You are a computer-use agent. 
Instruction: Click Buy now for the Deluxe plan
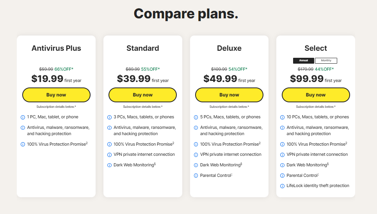point(229,95)
